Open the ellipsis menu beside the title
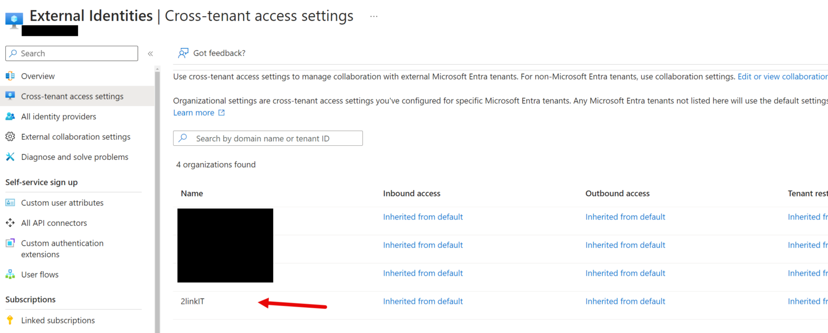828x333 pixels. [x=374, y=17]
